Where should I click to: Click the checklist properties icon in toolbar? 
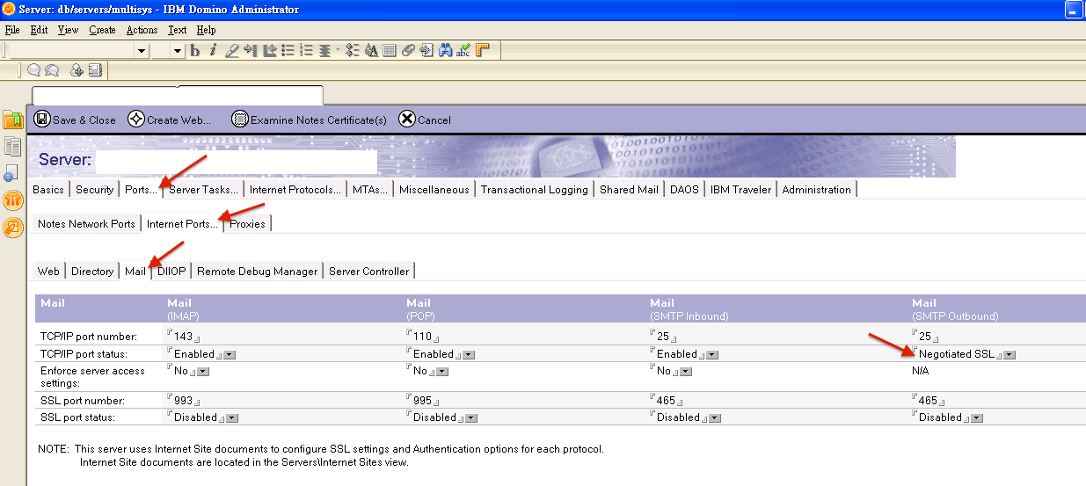[x=351, y=51]
